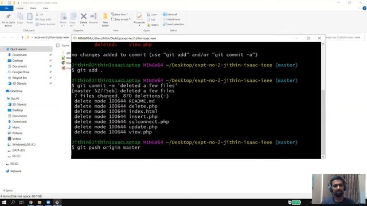The height and width of the screenshot is (206, 367).
Task: Click the Up arrow navigation button
Action: [x=22, y=37]
